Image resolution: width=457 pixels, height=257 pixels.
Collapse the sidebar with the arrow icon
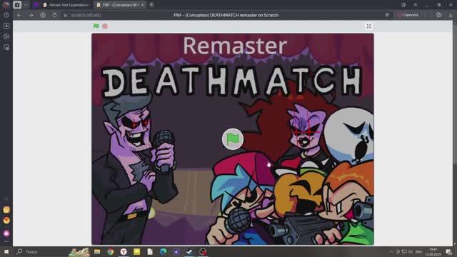(x=6, y=198)
